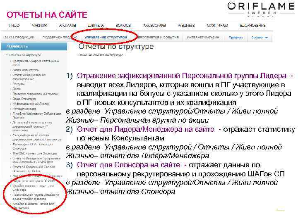The width and height of the screenshot is (298, 223).
Task: Open Ваша Структура report
Action: [24, 99]
